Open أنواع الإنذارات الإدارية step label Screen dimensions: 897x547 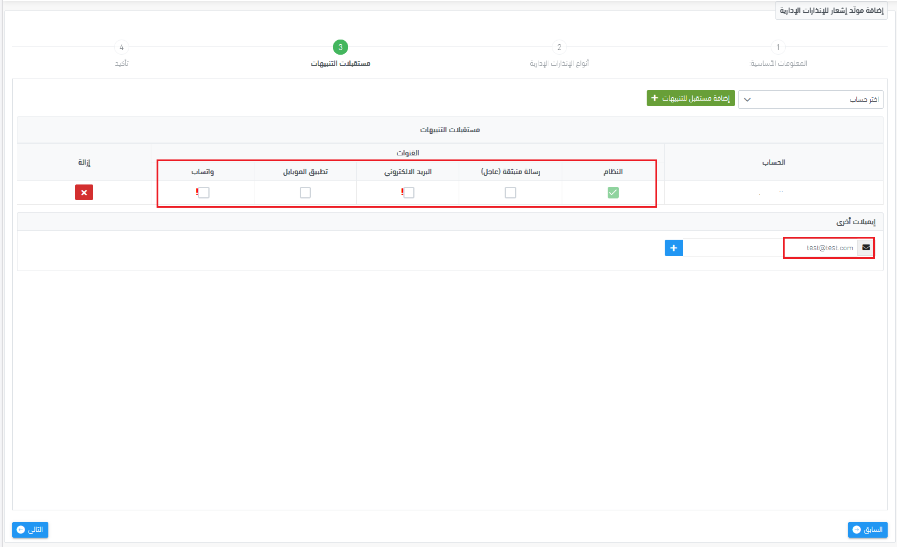coord(559,63)
